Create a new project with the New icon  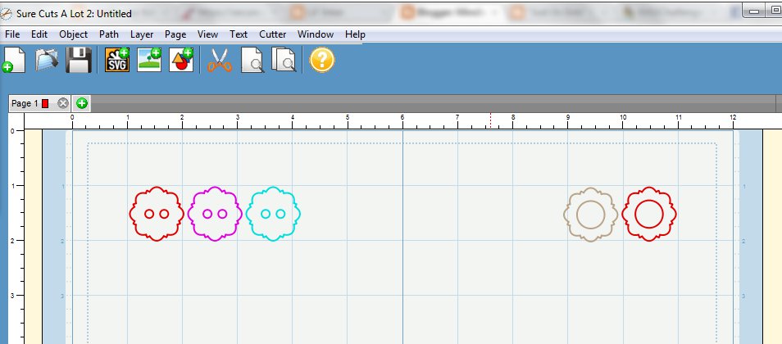point(14,60)
